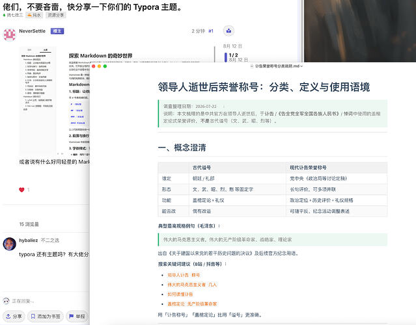Open the 资源分享 tag
This screenshot has width=416, height=325.
(55, 15)
